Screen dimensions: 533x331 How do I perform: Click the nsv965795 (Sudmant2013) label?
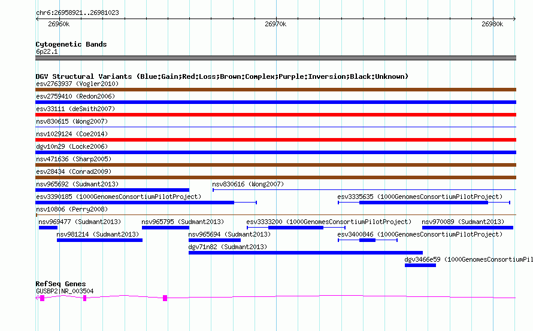[x=183, y=222]
